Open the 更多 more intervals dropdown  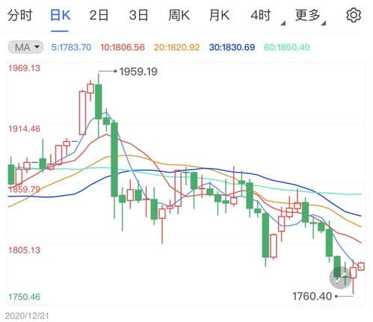310,16
